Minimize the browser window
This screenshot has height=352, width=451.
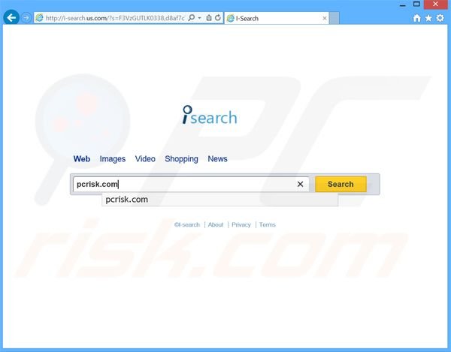pos(403,5)
